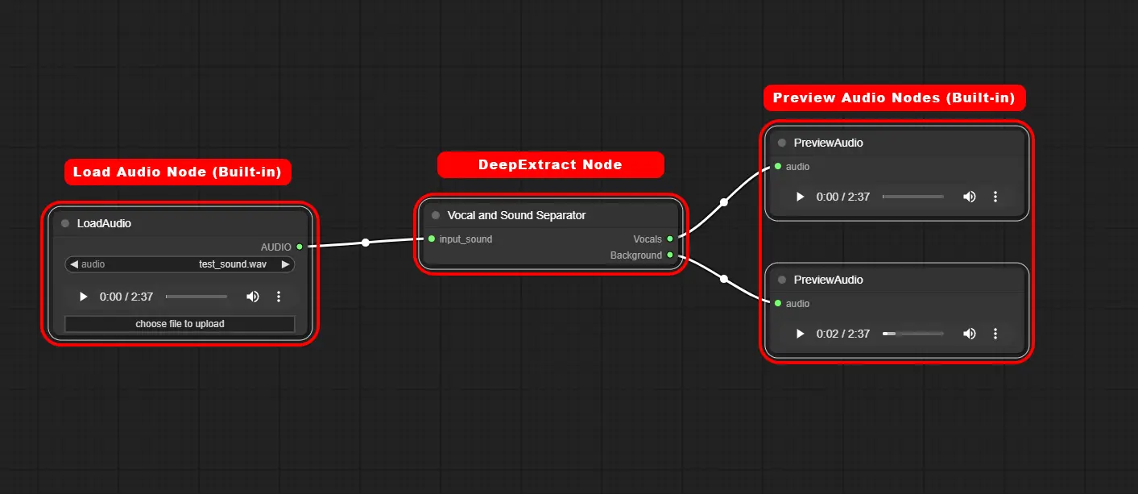Screen dimensions: 1138x494
Task: Click the Background output port
Action: 670,255
